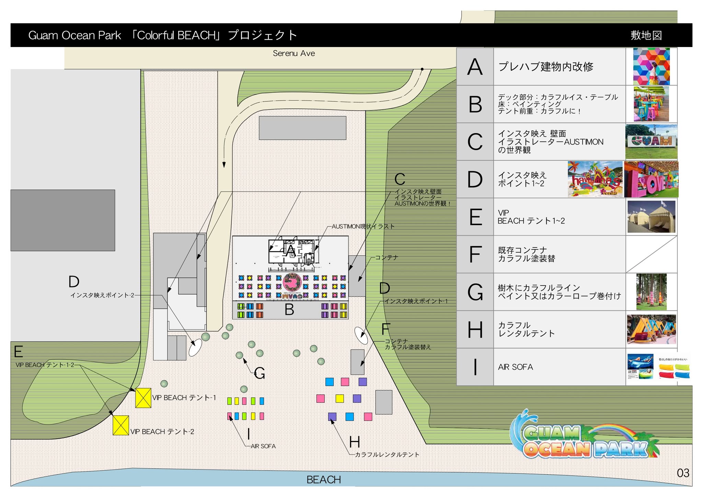Click the legend letter A cell

point(475,67)
